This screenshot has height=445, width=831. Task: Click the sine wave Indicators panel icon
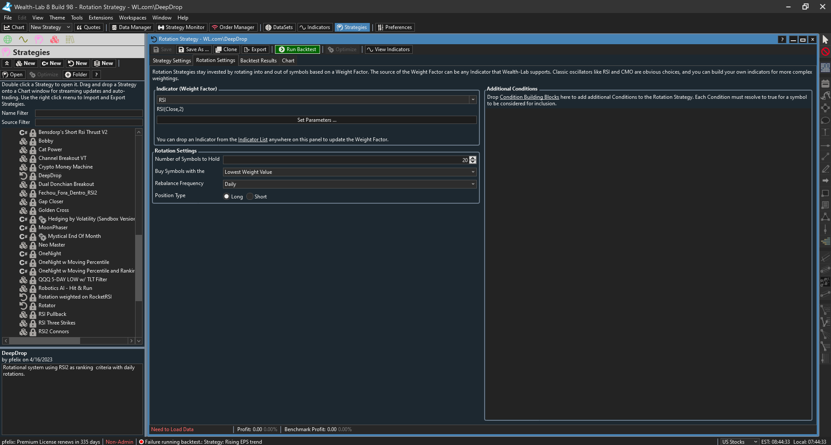pyautogui.click(x=23, y=39)
